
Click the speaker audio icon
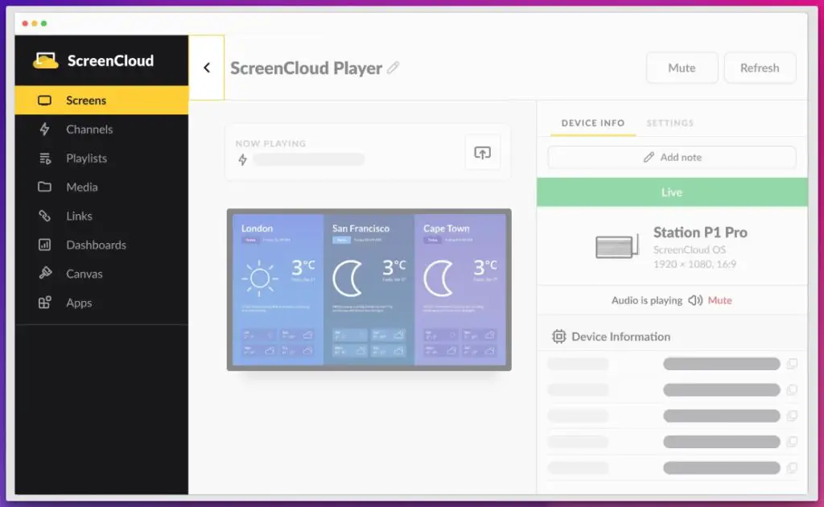[695, 300]
